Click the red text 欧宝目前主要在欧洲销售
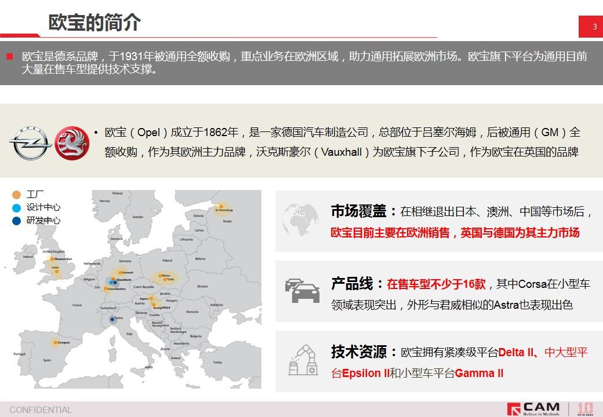This screenshot has width=603, height=417. [x=391, y=233]
